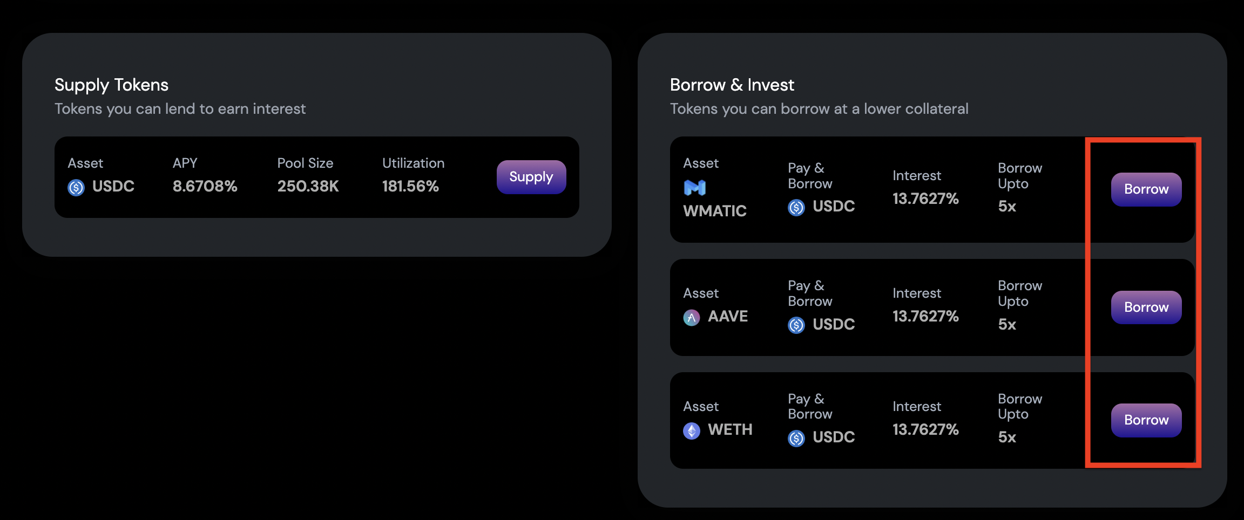The width and height of the screenshot is (1244, 520).
Task: Click the 8.6708% APY value
Action: [x=205, y=186]
